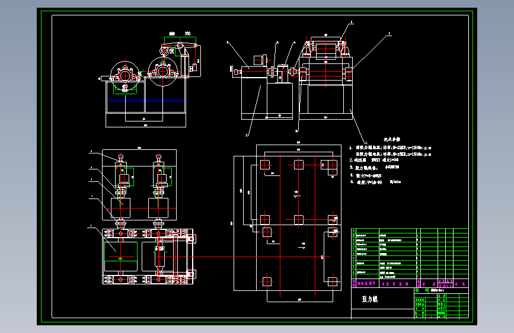Screen dimensions: 514x333
Task: Pick the blue liquid level line in the tank
Action: pos(146,101)
